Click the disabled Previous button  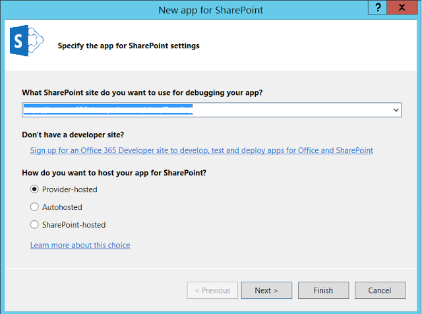[212, 290]
